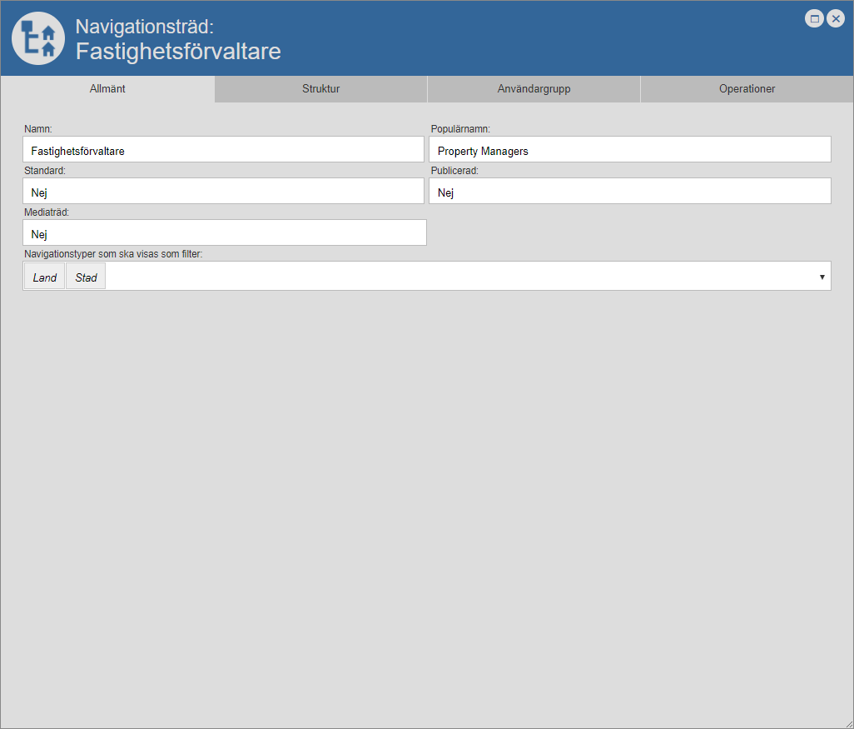Maximize the Navigationsträd dialog window
The image size is (854, 729).
814,18
